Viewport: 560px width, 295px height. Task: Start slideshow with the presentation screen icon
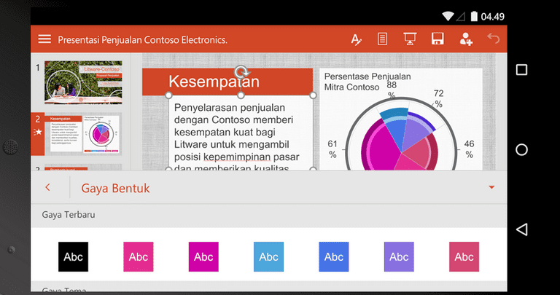410,39
